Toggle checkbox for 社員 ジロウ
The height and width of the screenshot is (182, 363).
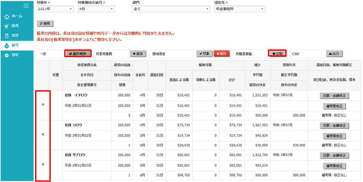point(43,134)
